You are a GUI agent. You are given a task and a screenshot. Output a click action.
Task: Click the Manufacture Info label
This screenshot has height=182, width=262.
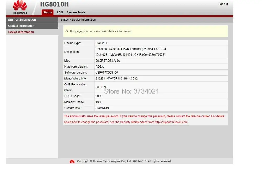coord(75,79)
